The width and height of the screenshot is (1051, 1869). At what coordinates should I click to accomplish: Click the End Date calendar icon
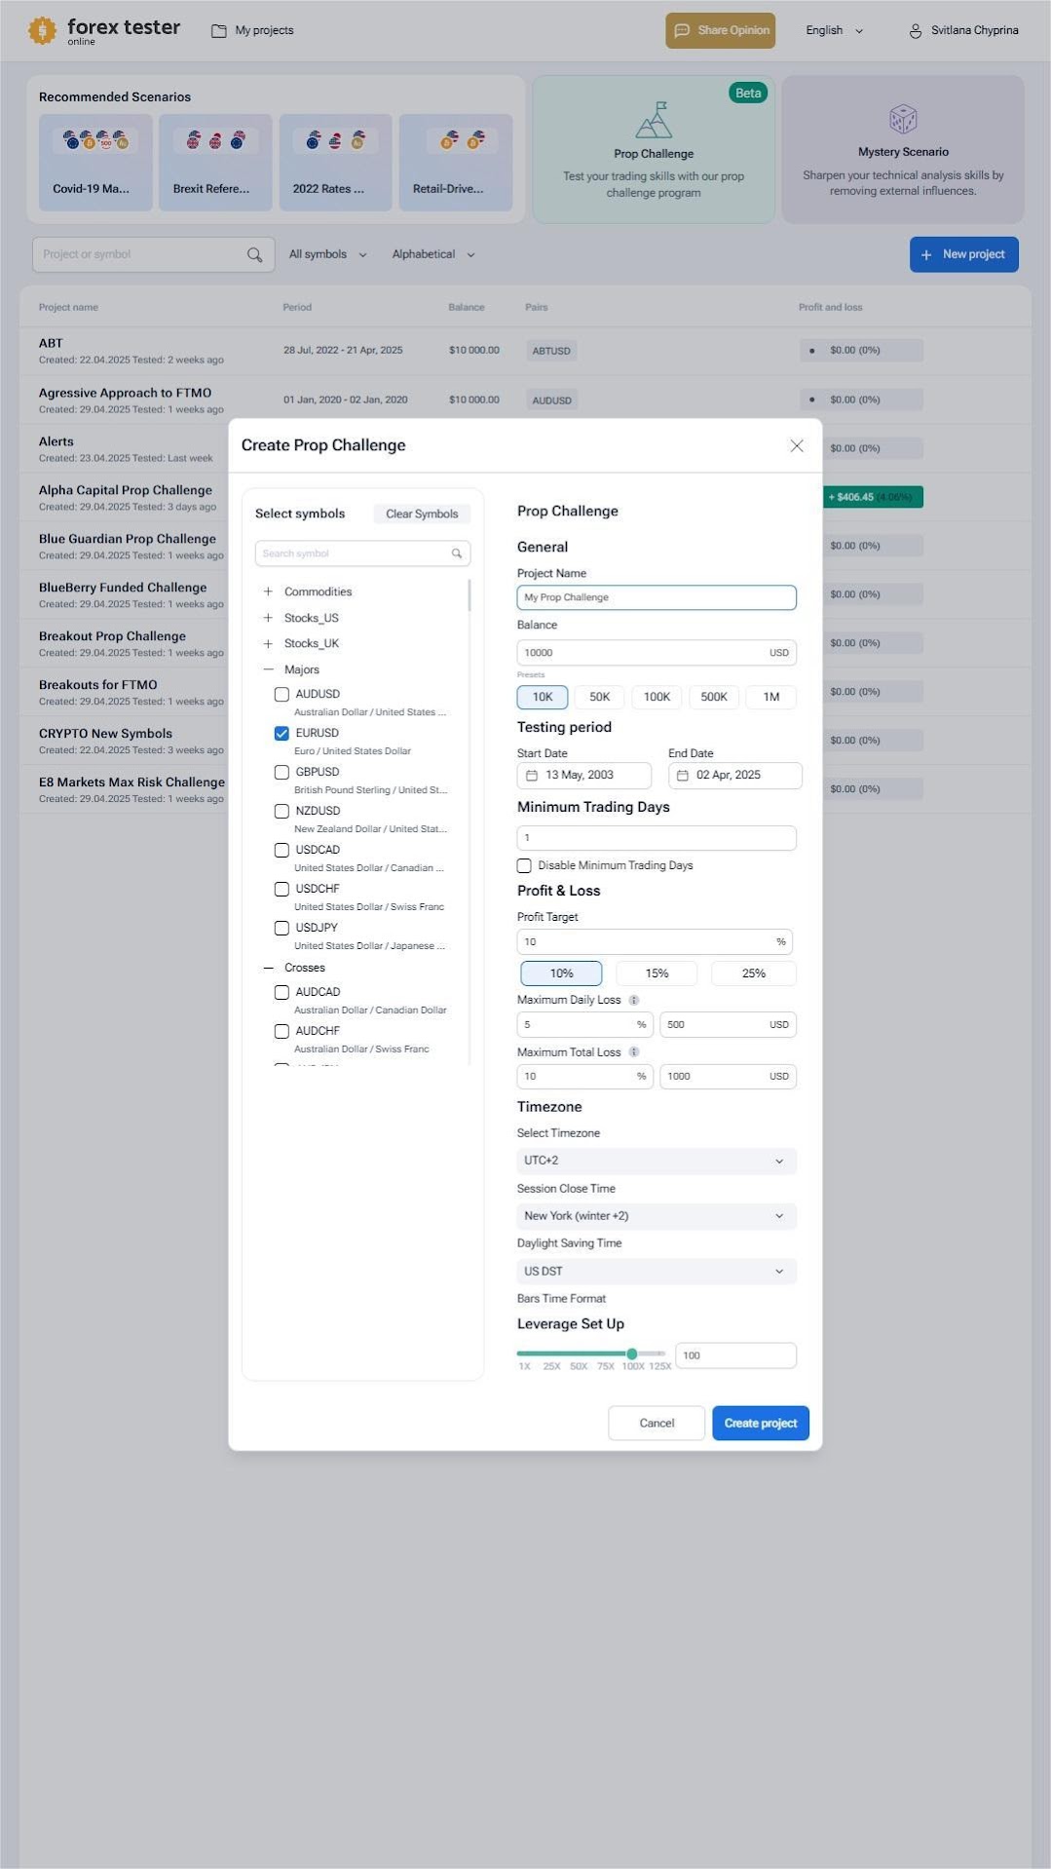pyautogui.click(x=683, y=776)
